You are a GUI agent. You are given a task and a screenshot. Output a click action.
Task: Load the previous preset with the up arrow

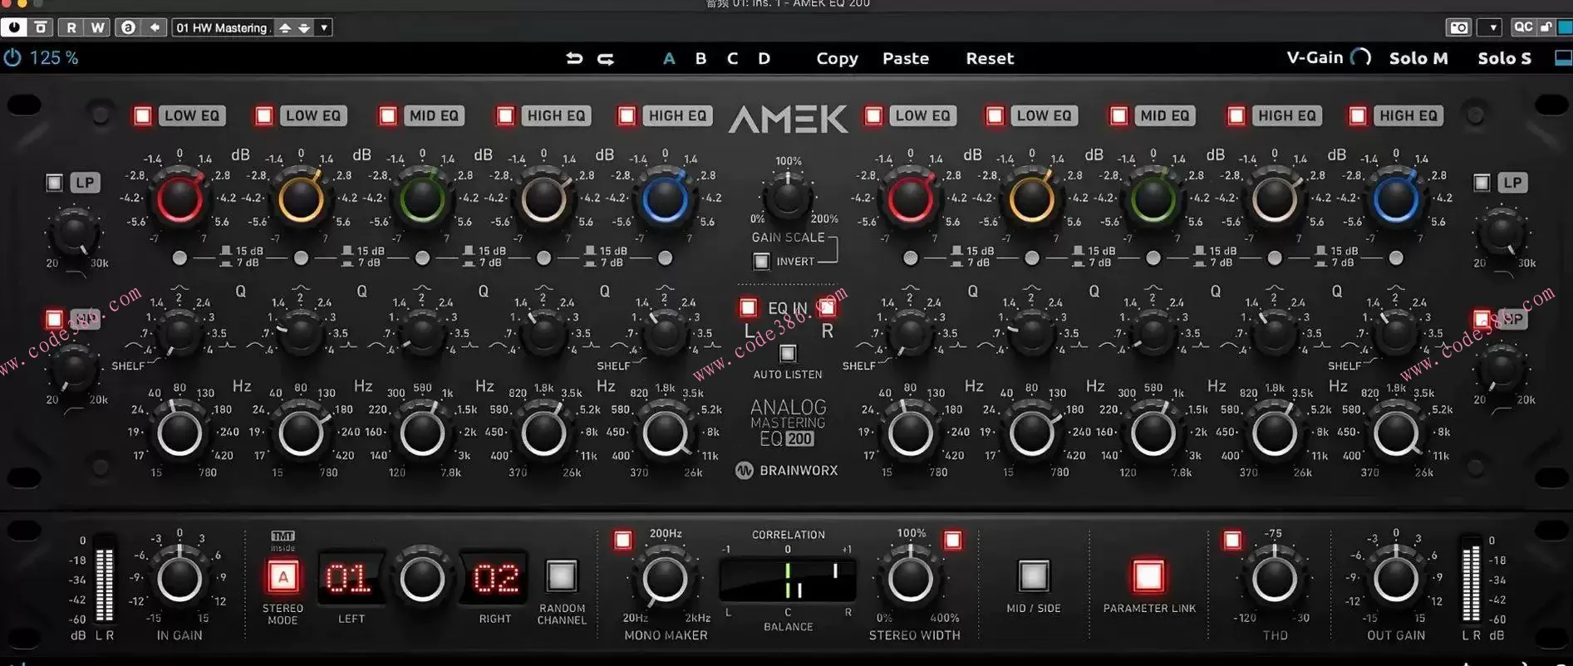pos(285,27)
